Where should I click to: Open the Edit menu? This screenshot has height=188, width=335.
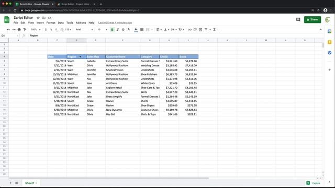coord(23,22)
